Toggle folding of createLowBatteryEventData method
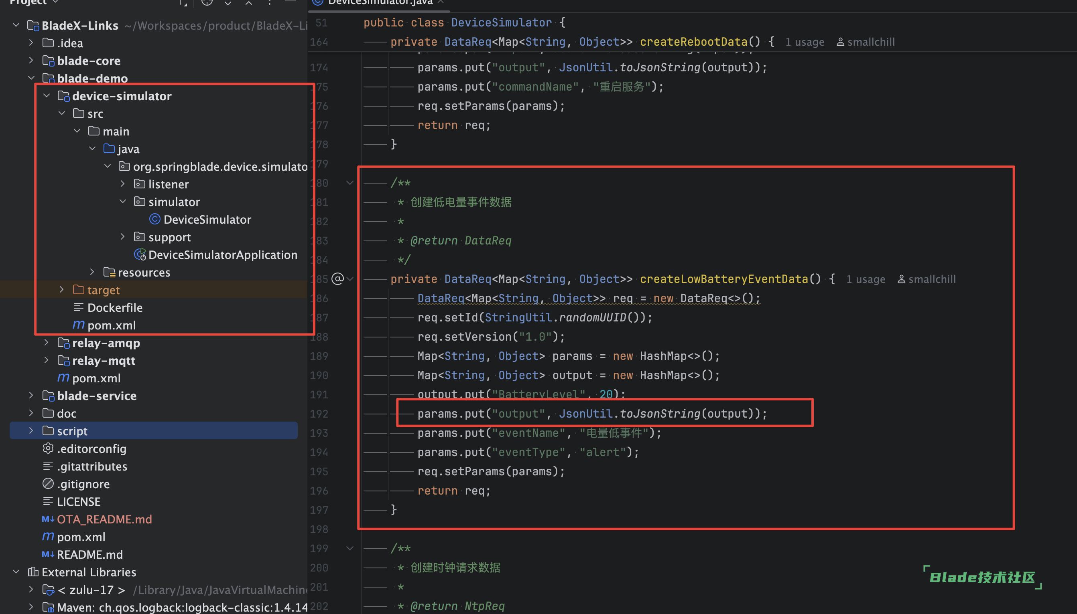Image resolution: width=1077 pixels, height=614 pixels. click(350, 279)
